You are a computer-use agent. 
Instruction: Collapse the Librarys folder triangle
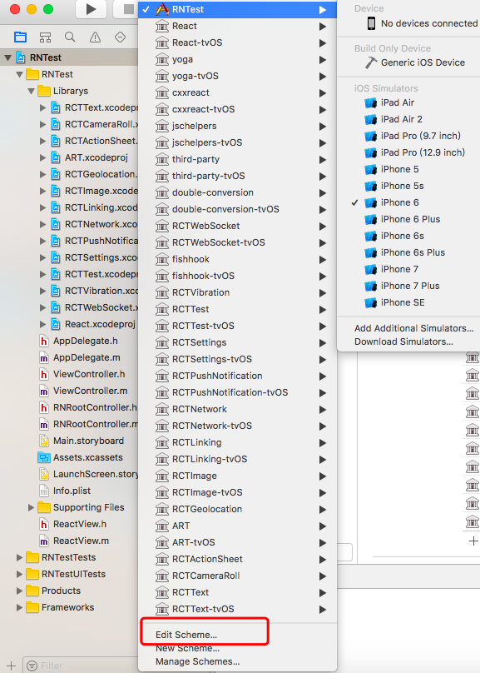pos(31,91)
